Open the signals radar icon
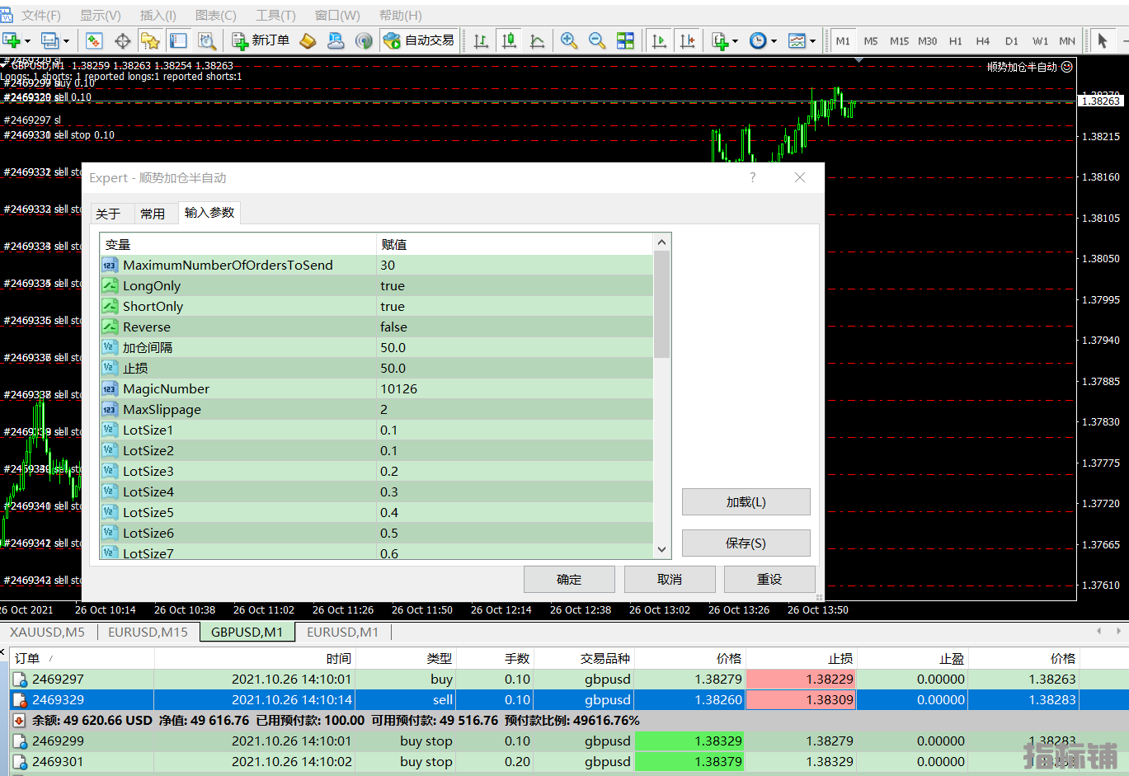Image resolution: width=1129 pixels, height=776 pixels. pyautogui.click(x=364, y=40)
